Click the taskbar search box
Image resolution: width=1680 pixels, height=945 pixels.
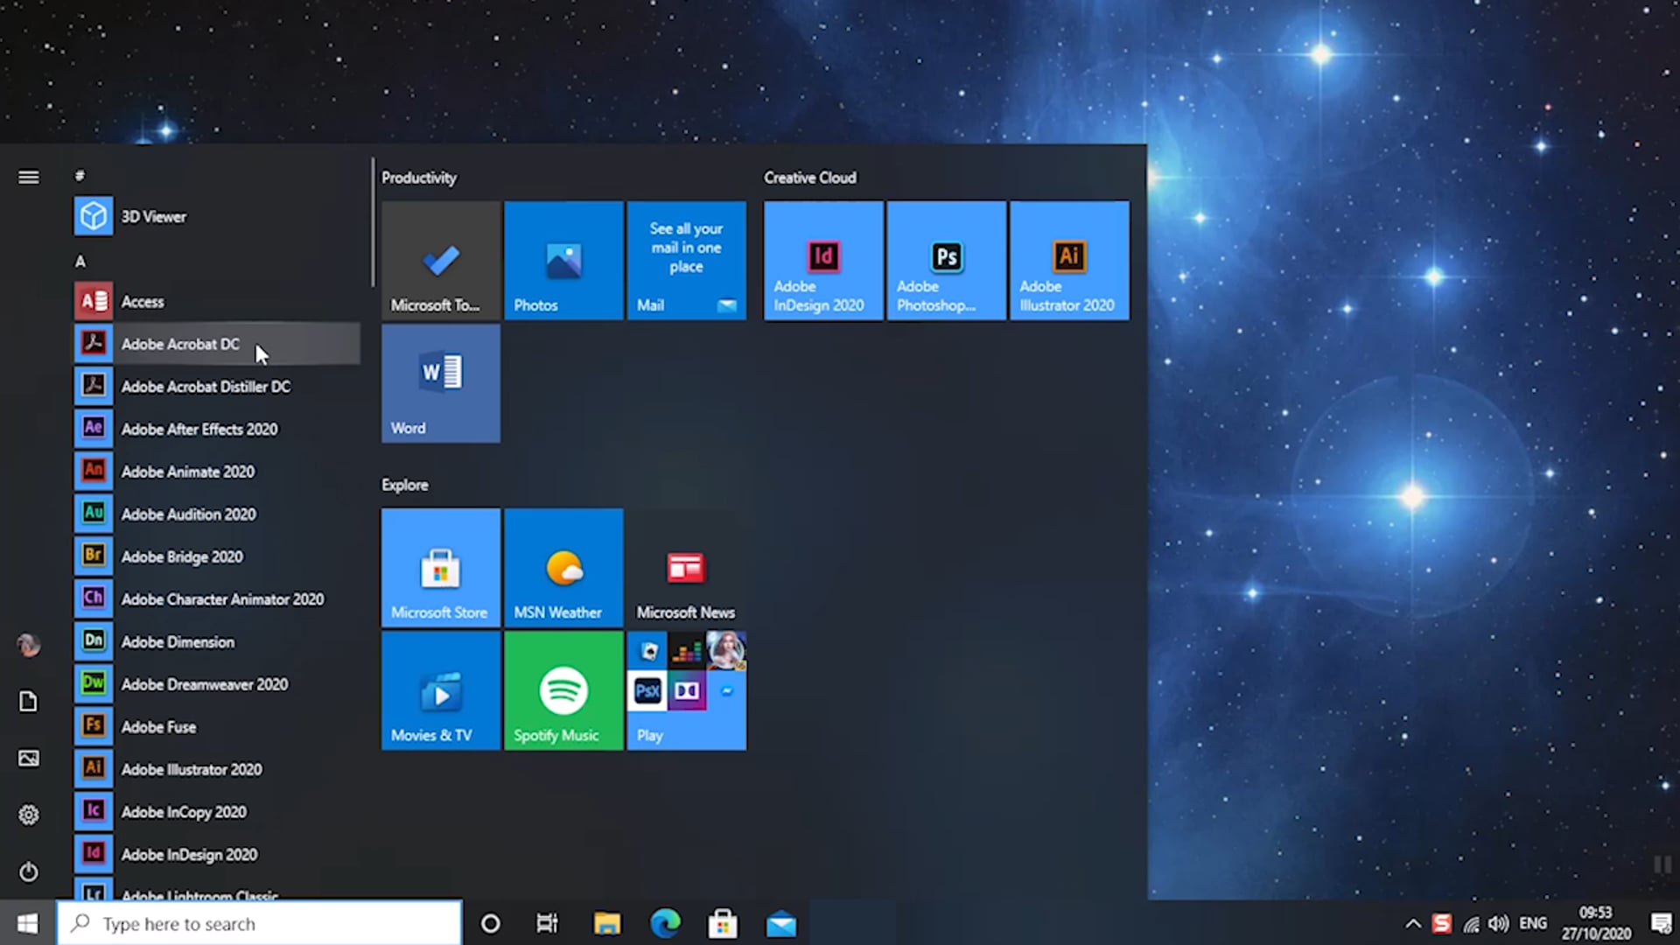click(260, 923)
